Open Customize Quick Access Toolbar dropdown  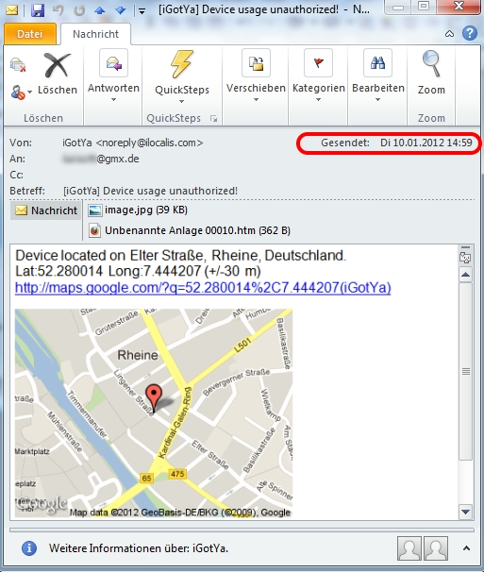tap(142, 11)
